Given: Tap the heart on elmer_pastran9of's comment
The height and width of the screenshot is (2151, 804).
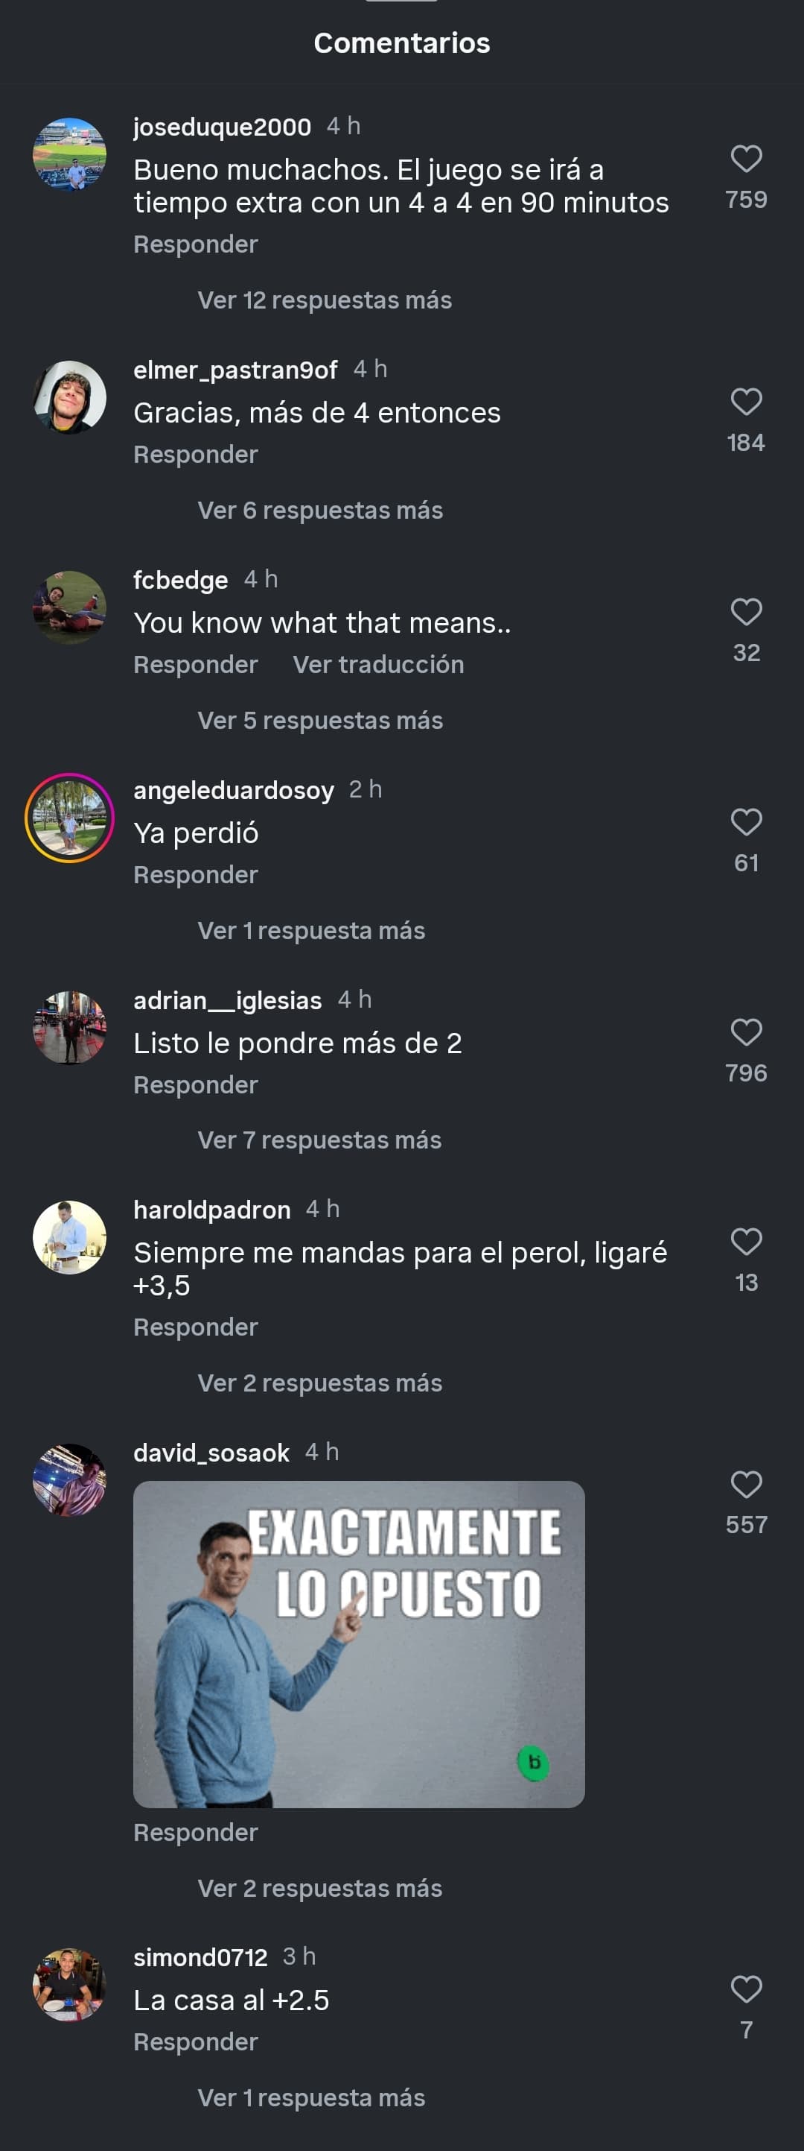Looking at the screenshot, I should tap(746, 402).
